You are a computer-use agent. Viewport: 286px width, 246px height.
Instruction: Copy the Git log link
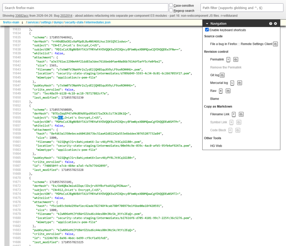coord(222,75)
